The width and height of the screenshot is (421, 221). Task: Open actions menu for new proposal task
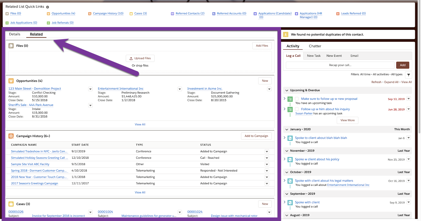409,99
